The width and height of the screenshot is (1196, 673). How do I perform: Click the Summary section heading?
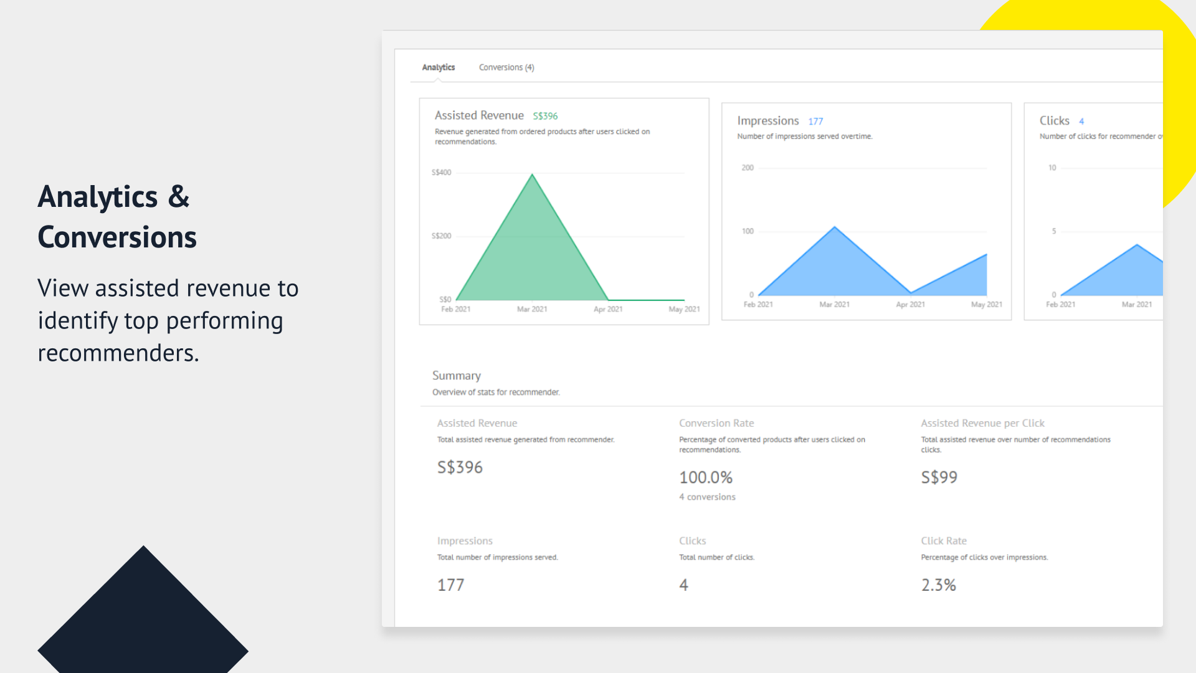pos(457,376)
